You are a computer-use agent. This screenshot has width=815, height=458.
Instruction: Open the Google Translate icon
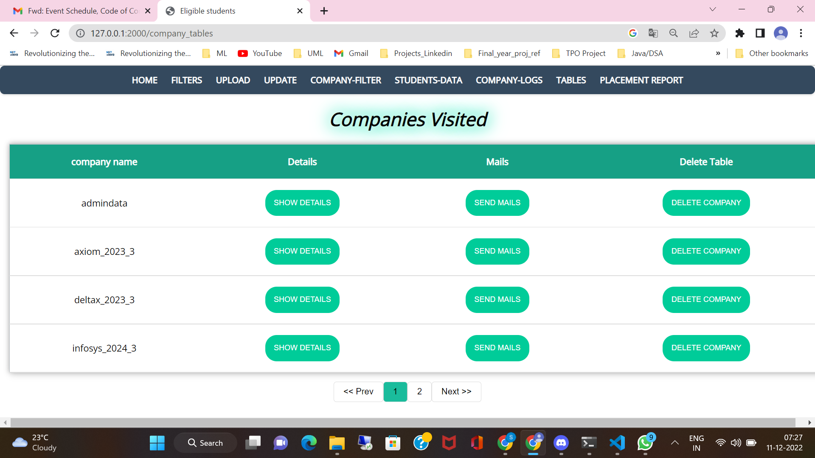coord(653,33)
